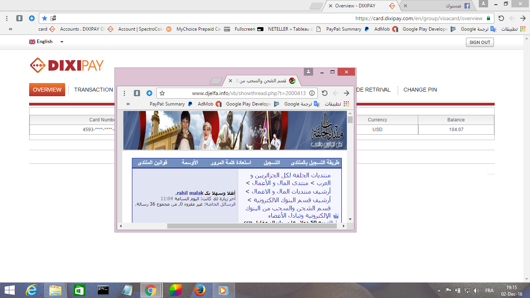Open the English language dropdown
The height and width of the screenshot is (298, 530).
tap(46, 42)
